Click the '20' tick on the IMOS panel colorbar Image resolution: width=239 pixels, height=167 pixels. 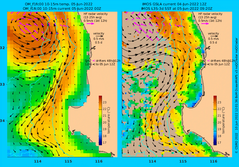[219, 122]
